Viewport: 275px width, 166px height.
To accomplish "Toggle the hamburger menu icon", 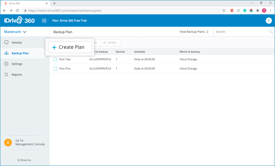I will click(x=44, y=21).
